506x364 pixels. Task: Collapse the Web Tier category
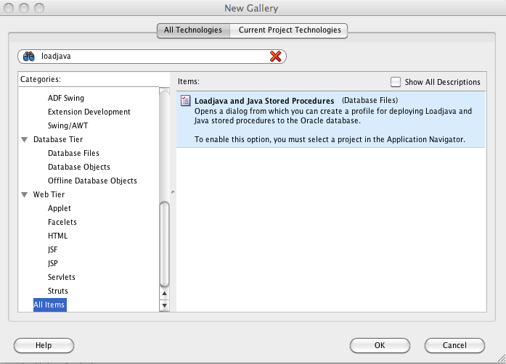[25, 194]
